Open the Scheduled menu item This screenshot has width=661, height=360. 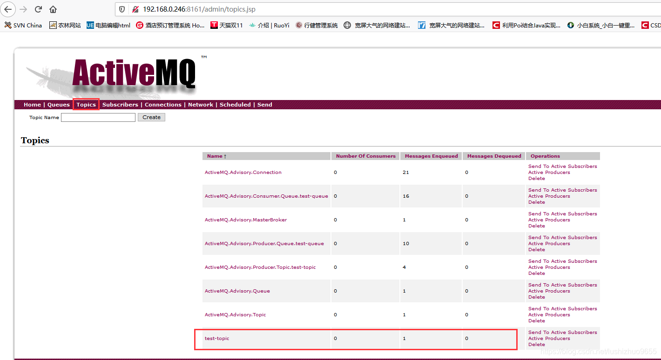pyautogui.click(x=235, y=105)
